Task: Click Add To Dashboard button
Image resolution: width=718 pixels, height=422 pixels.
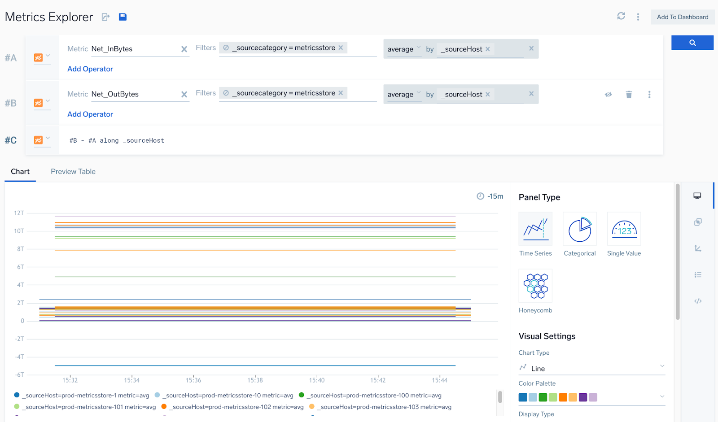Action: (682, 17)
